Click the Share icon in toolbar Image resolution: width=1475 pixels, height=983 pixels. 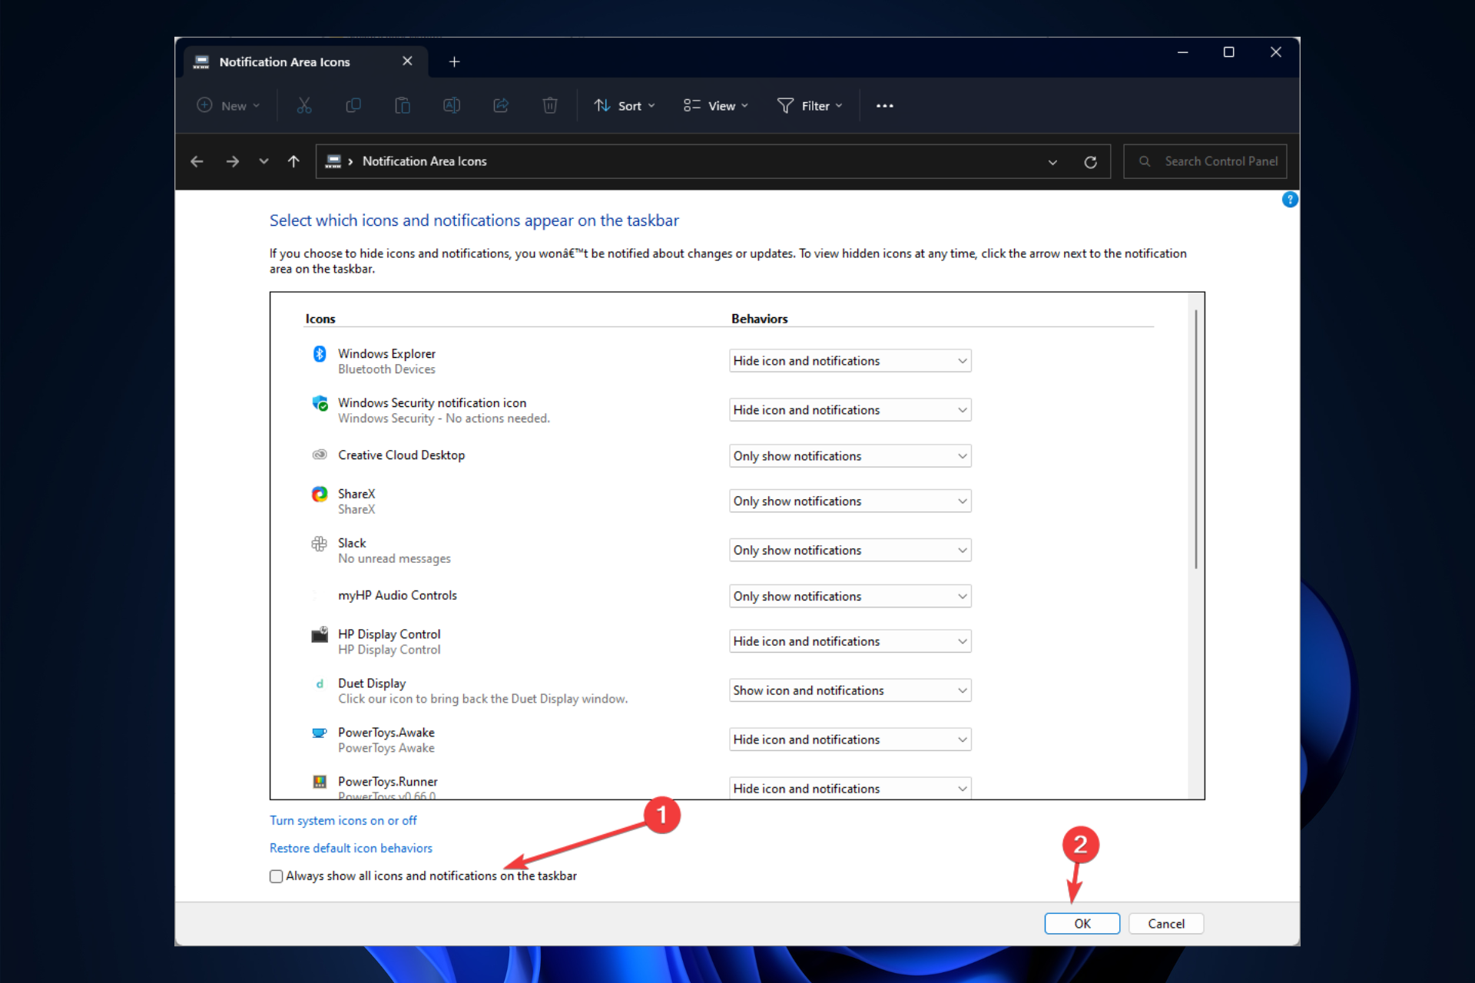click(501, 105)
